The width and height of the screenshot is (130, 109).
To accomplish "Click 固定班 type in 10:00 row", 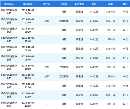I will click(x=80, y=67).
